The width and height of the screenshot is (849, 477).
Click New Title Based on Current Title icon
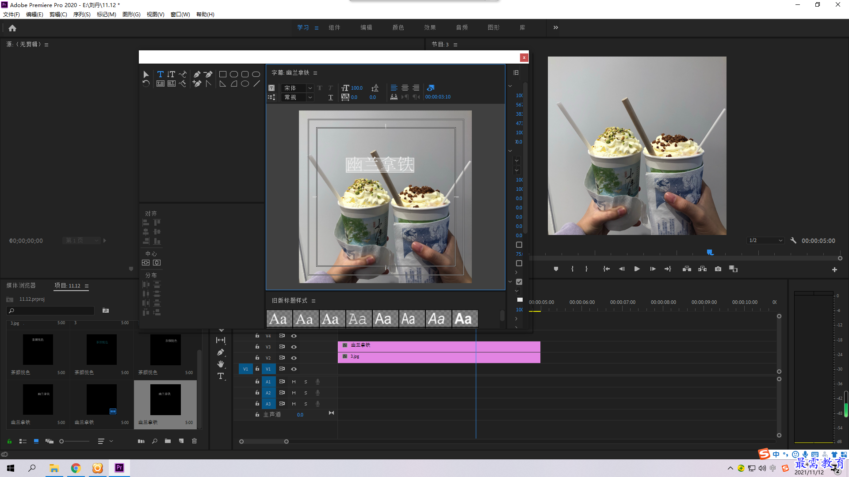pyautogui.click(x=272, y=88)
